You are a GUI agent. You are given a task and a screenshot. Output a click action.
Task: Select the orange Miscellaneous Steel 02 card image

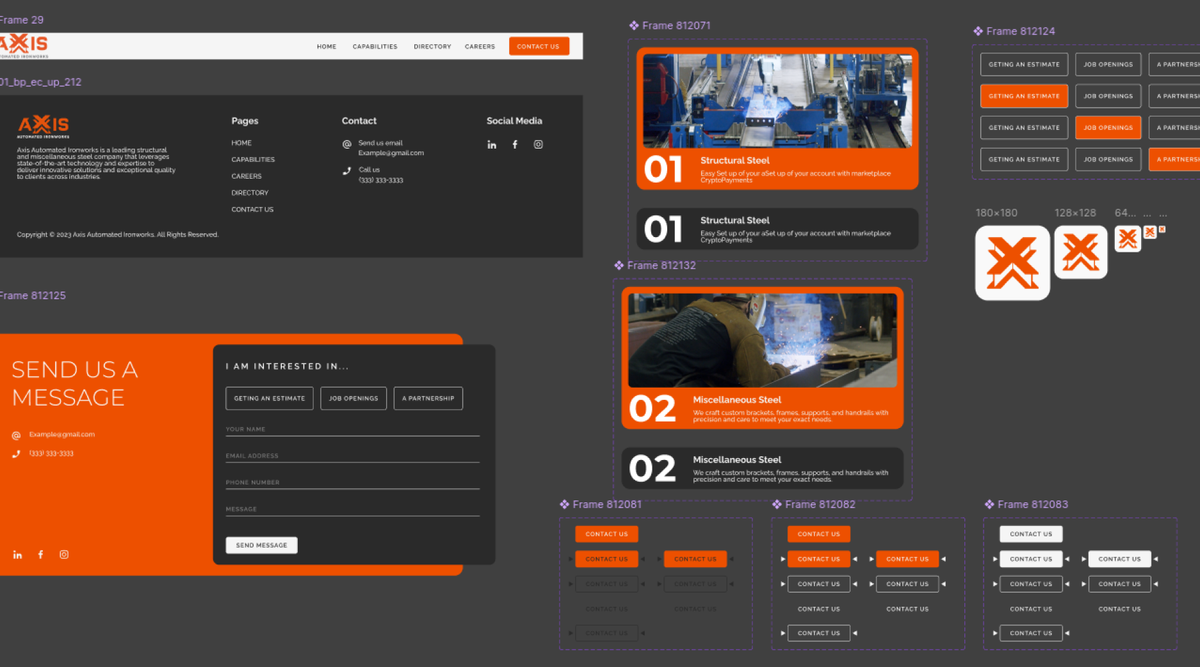click(762, 340)
